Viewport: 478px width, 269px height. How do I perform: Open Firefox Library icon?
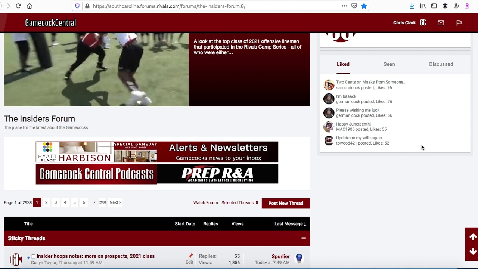pos(423,6)
